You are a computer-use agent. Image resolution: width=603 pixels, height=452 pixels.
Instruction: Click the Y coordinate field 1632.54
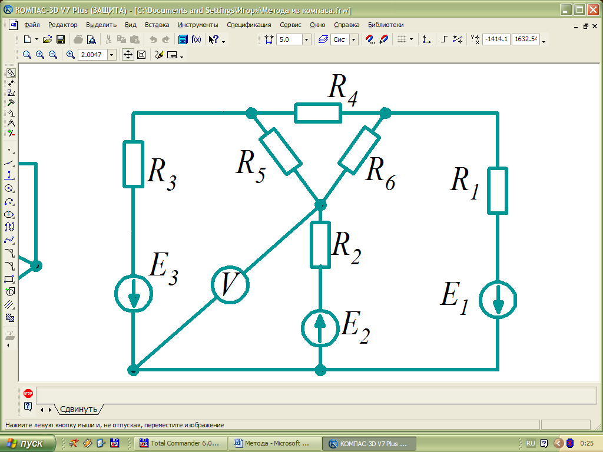(x=526, y=39)
